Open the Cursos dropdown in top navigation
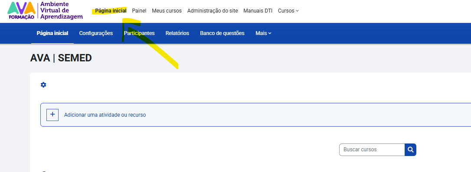 [288, 11]
